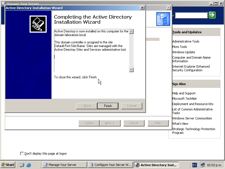Open Internet Explorer from quick launch
Screen dimensions: 225x169
[x=29, y=165]
